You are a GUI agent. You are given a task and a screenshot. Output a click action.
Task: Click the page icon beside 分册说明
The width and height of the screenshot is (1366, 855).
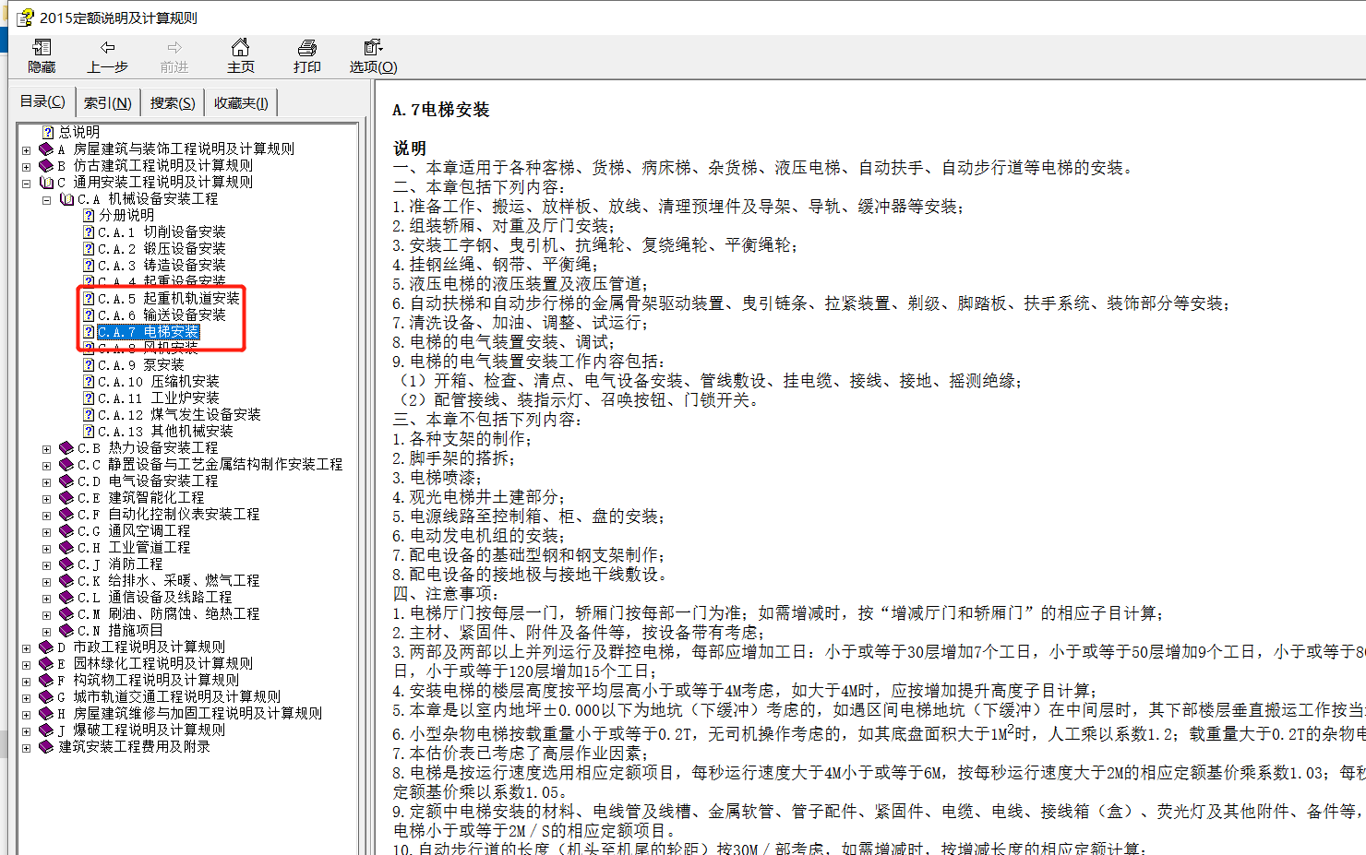[x=89, y=215]
